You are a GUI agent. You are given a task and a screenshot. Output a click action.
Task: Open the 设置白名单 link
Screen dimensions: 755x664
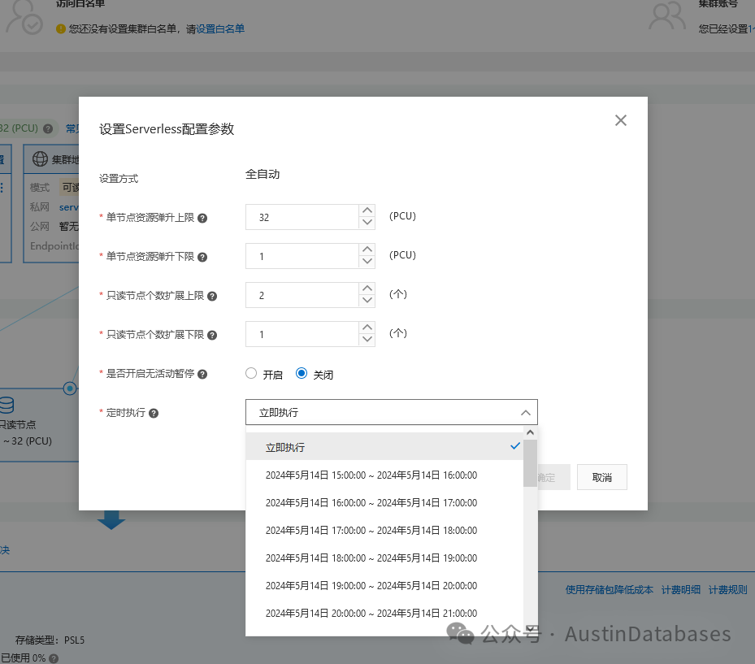220,29
